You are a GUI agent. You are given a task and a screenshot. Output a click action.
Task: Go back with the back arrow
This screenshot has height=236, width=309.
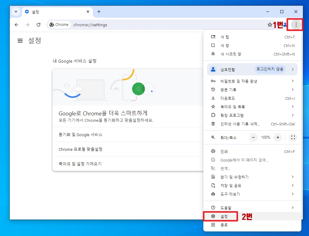[x=16, y=25]
